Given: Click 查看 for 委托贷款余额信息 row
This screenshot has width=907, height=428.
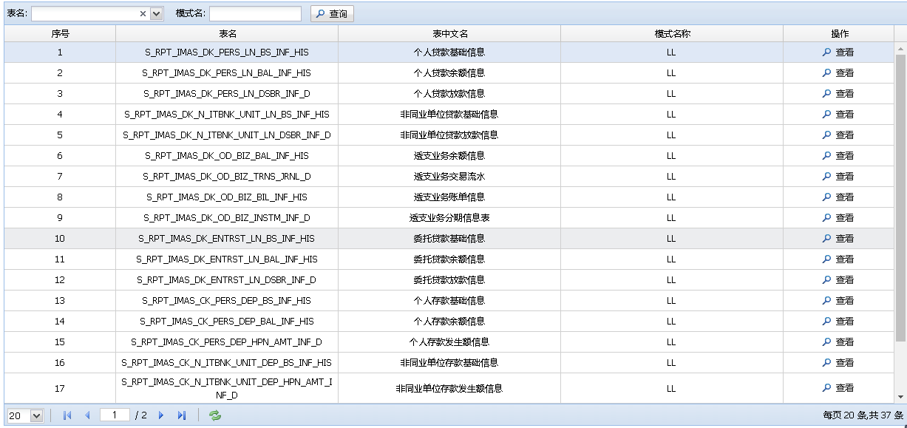Looking at the screenshot, I should pos(838,259).
